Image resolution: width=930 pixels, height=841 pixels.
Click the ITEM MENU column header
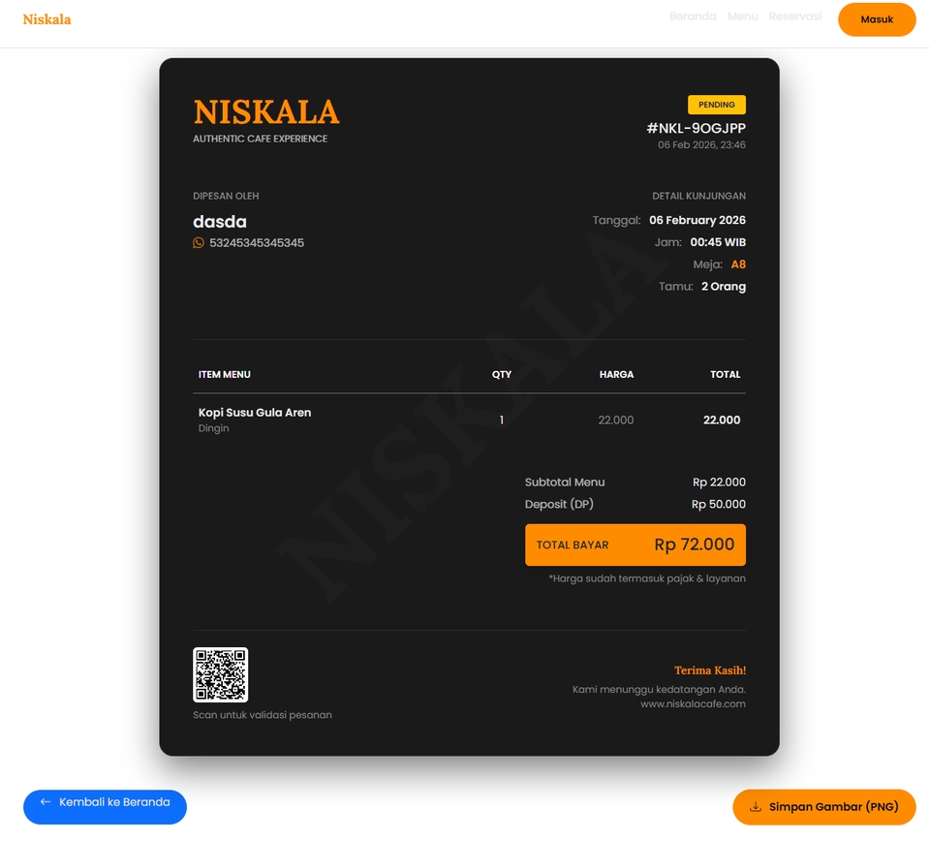pos(224,374)
